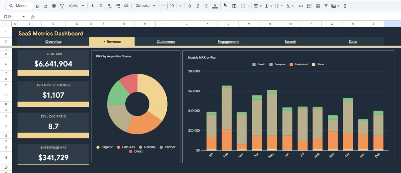Open the horizontal align dropdown
This screenshot has height=173, width=401.
point(257,6)
